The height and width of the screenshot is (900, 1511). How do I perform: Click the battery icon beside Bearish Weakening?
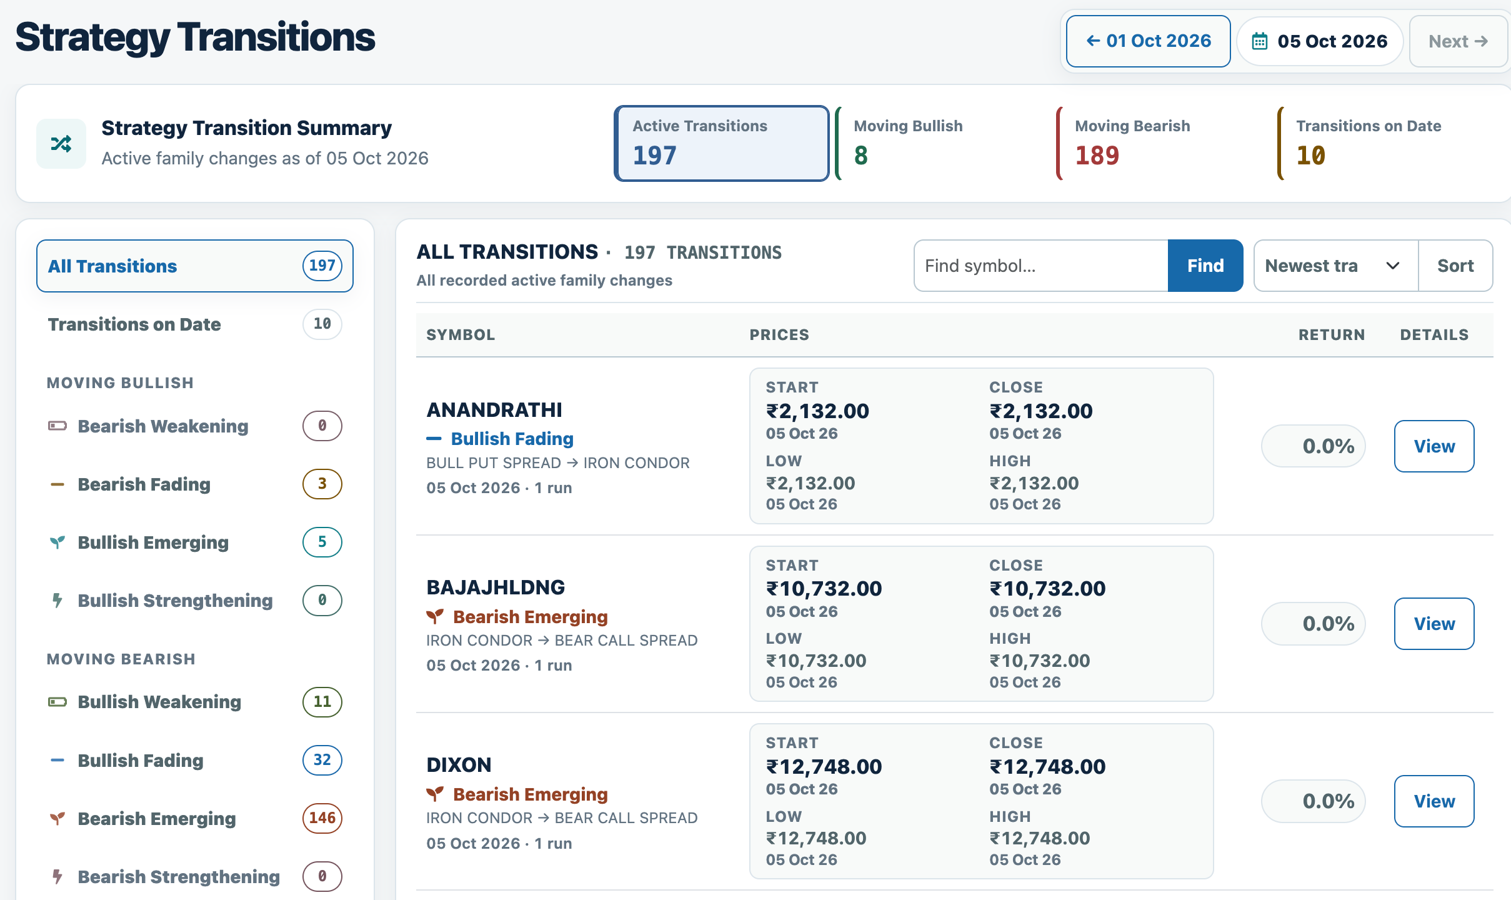coord(57,426)
